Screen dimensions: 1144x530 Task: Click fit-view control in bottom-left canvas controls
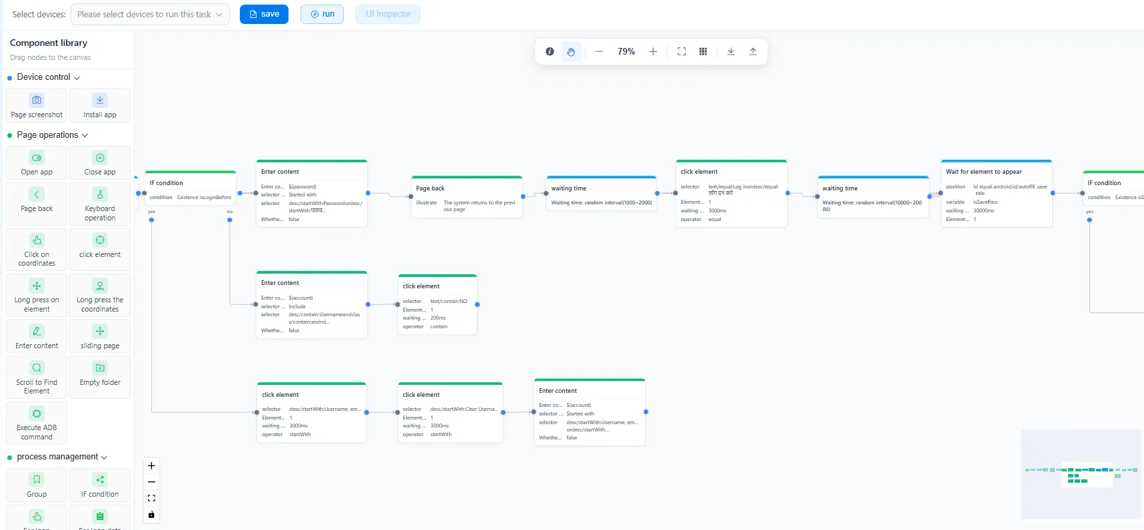pos(151,498)
